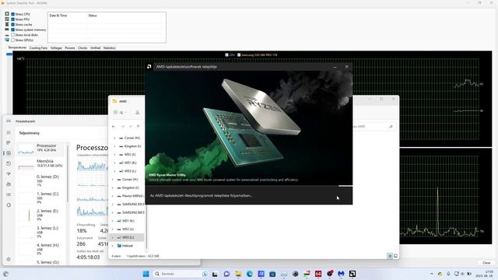Viewport: 498px width, 280px height.
Task: Open App history in Task Manager sidebar
Action: (x=9, y=163)
